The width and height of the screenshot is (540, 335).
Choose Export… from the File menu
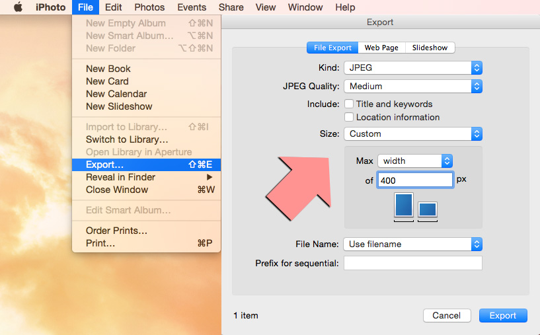pyautogui.click(x=104, y=165)
